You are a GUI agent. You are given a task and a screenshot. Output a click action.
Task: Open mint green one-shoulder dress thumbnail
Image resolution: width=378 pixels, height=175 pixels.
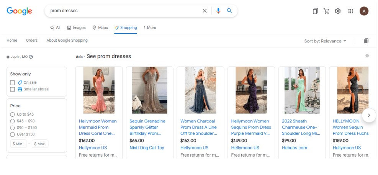302,90
